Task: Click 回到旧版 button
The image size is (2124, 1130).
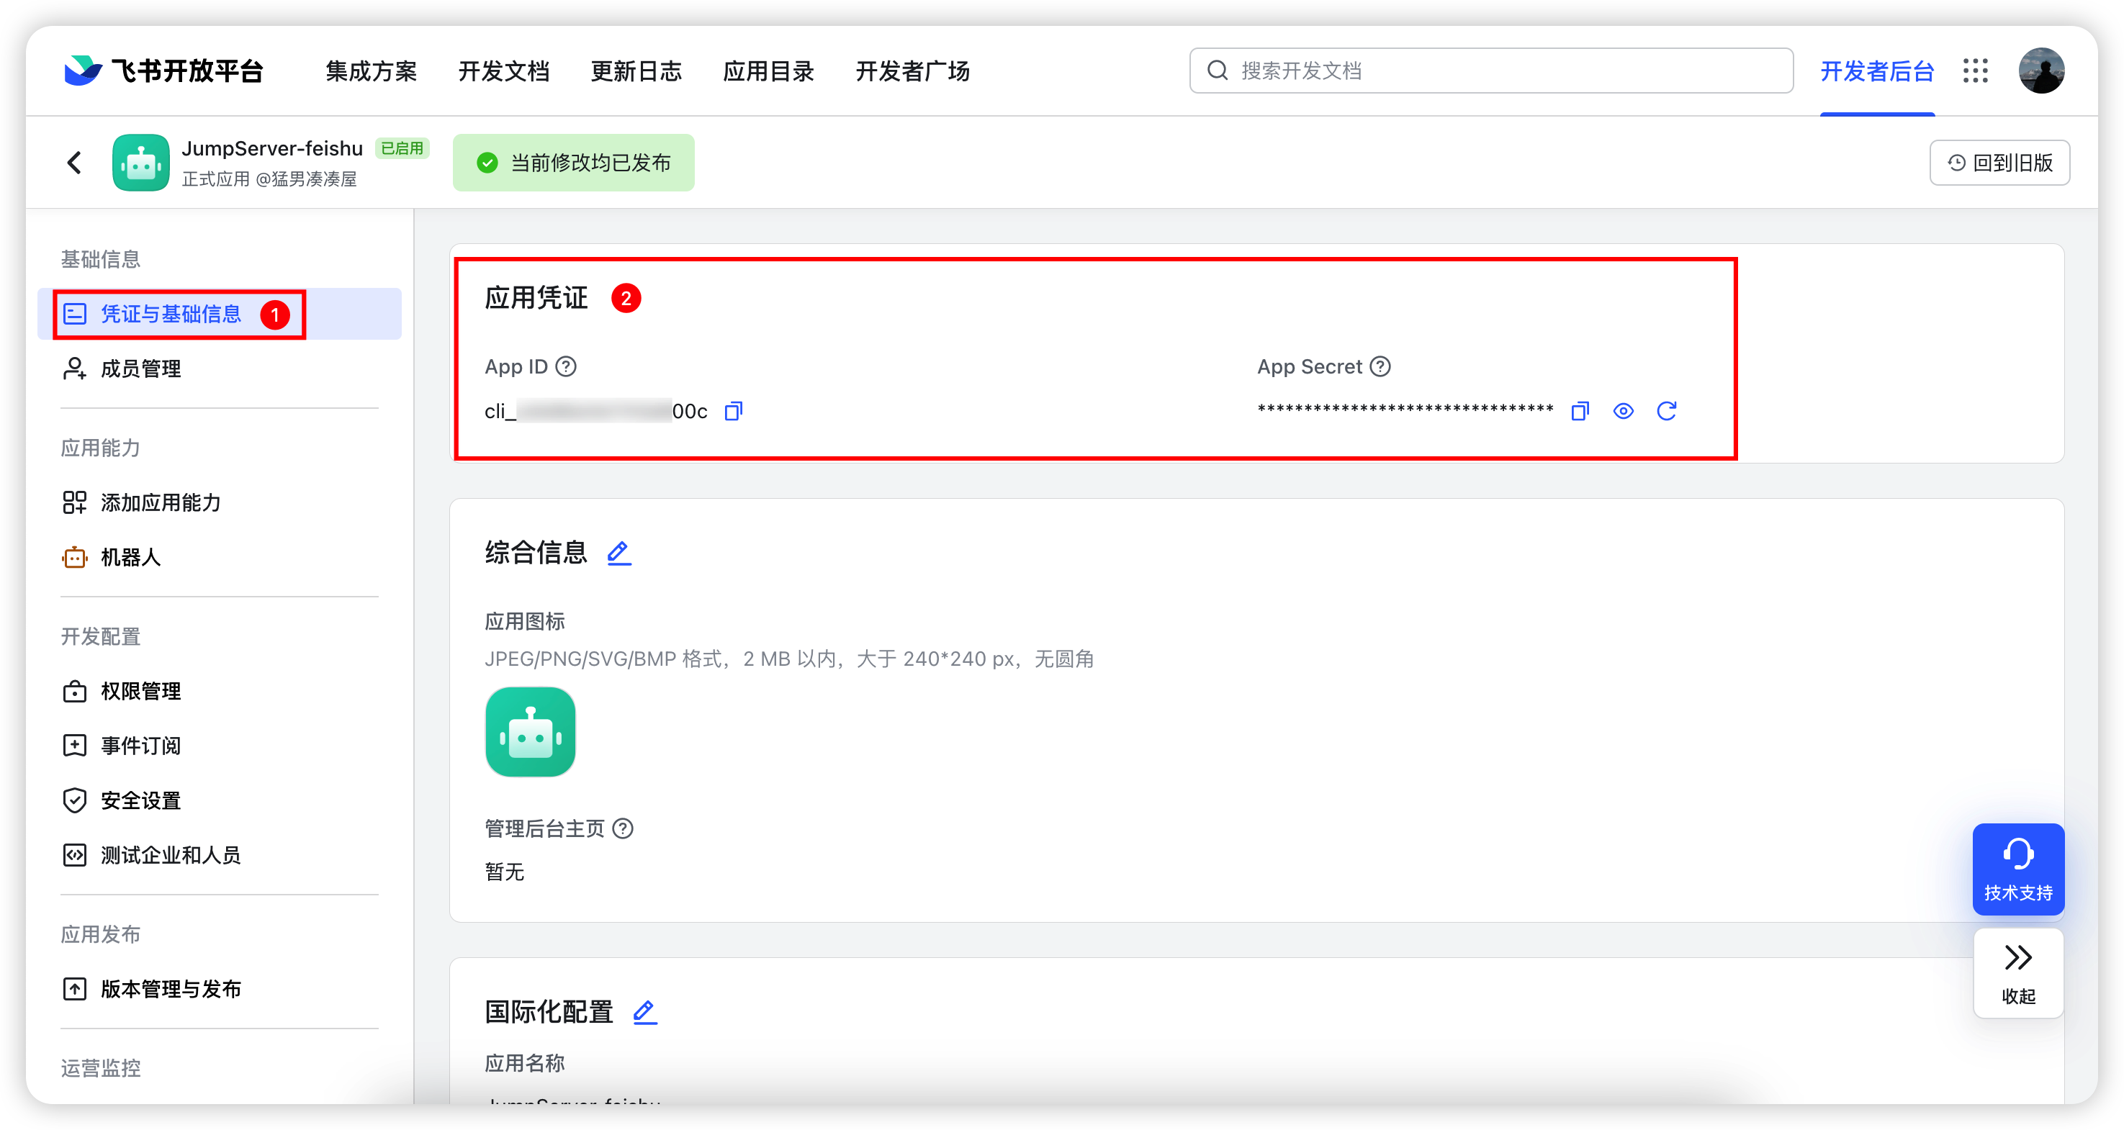Action: [x=1999, y=163]
